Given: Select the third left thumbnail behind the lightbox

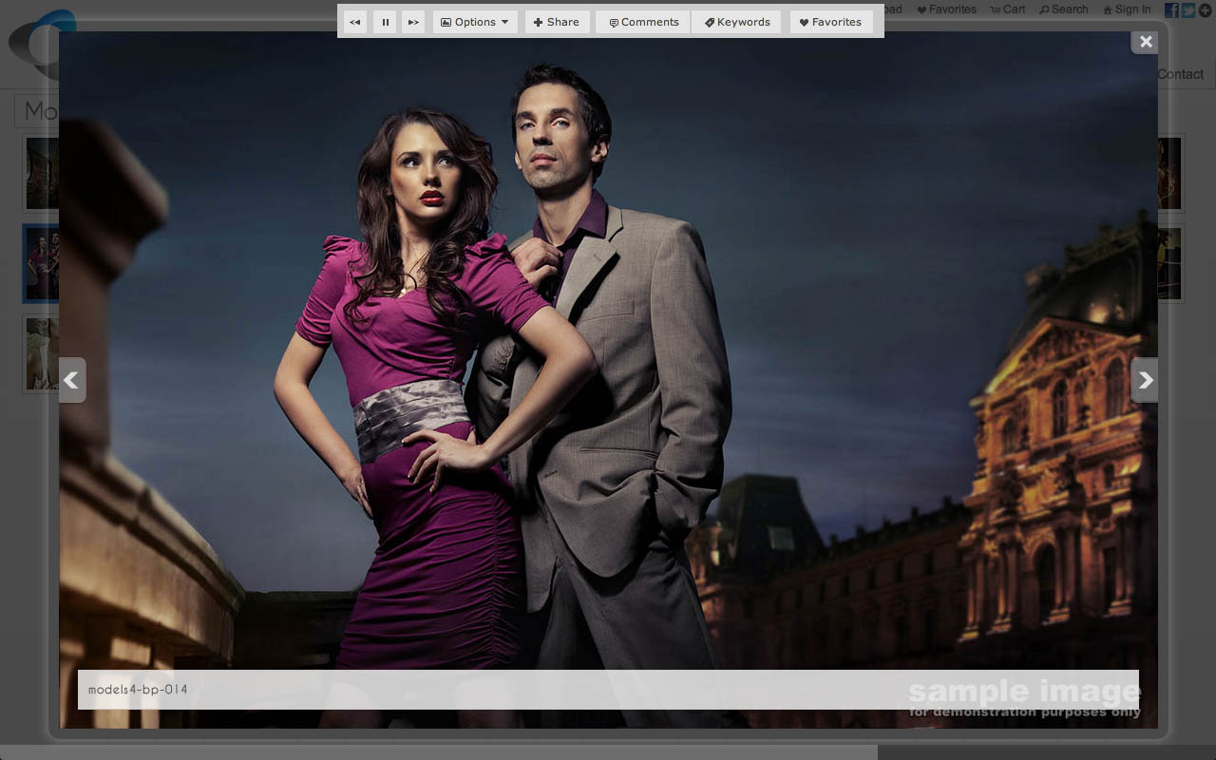Looking at the screenshot, I should click(41, 353).
